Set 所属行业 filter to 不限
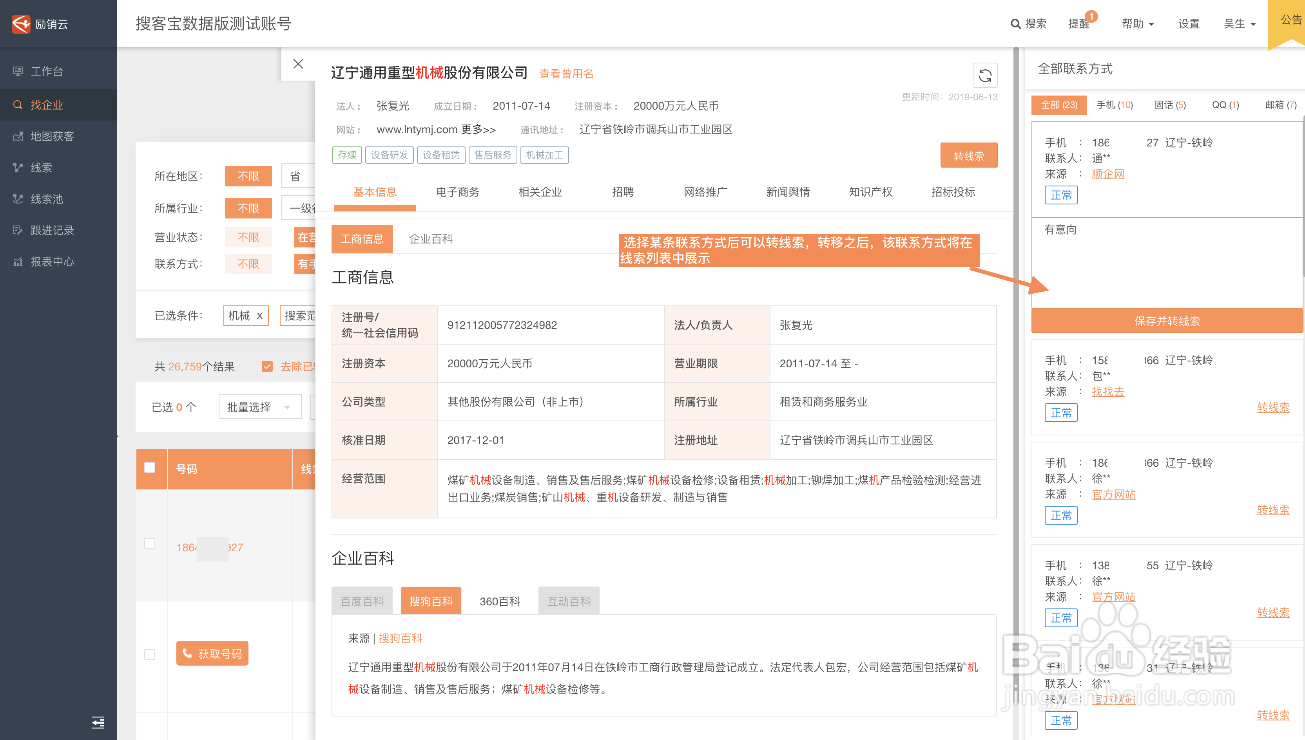The image size is (1305, 740). pos(248,208)
